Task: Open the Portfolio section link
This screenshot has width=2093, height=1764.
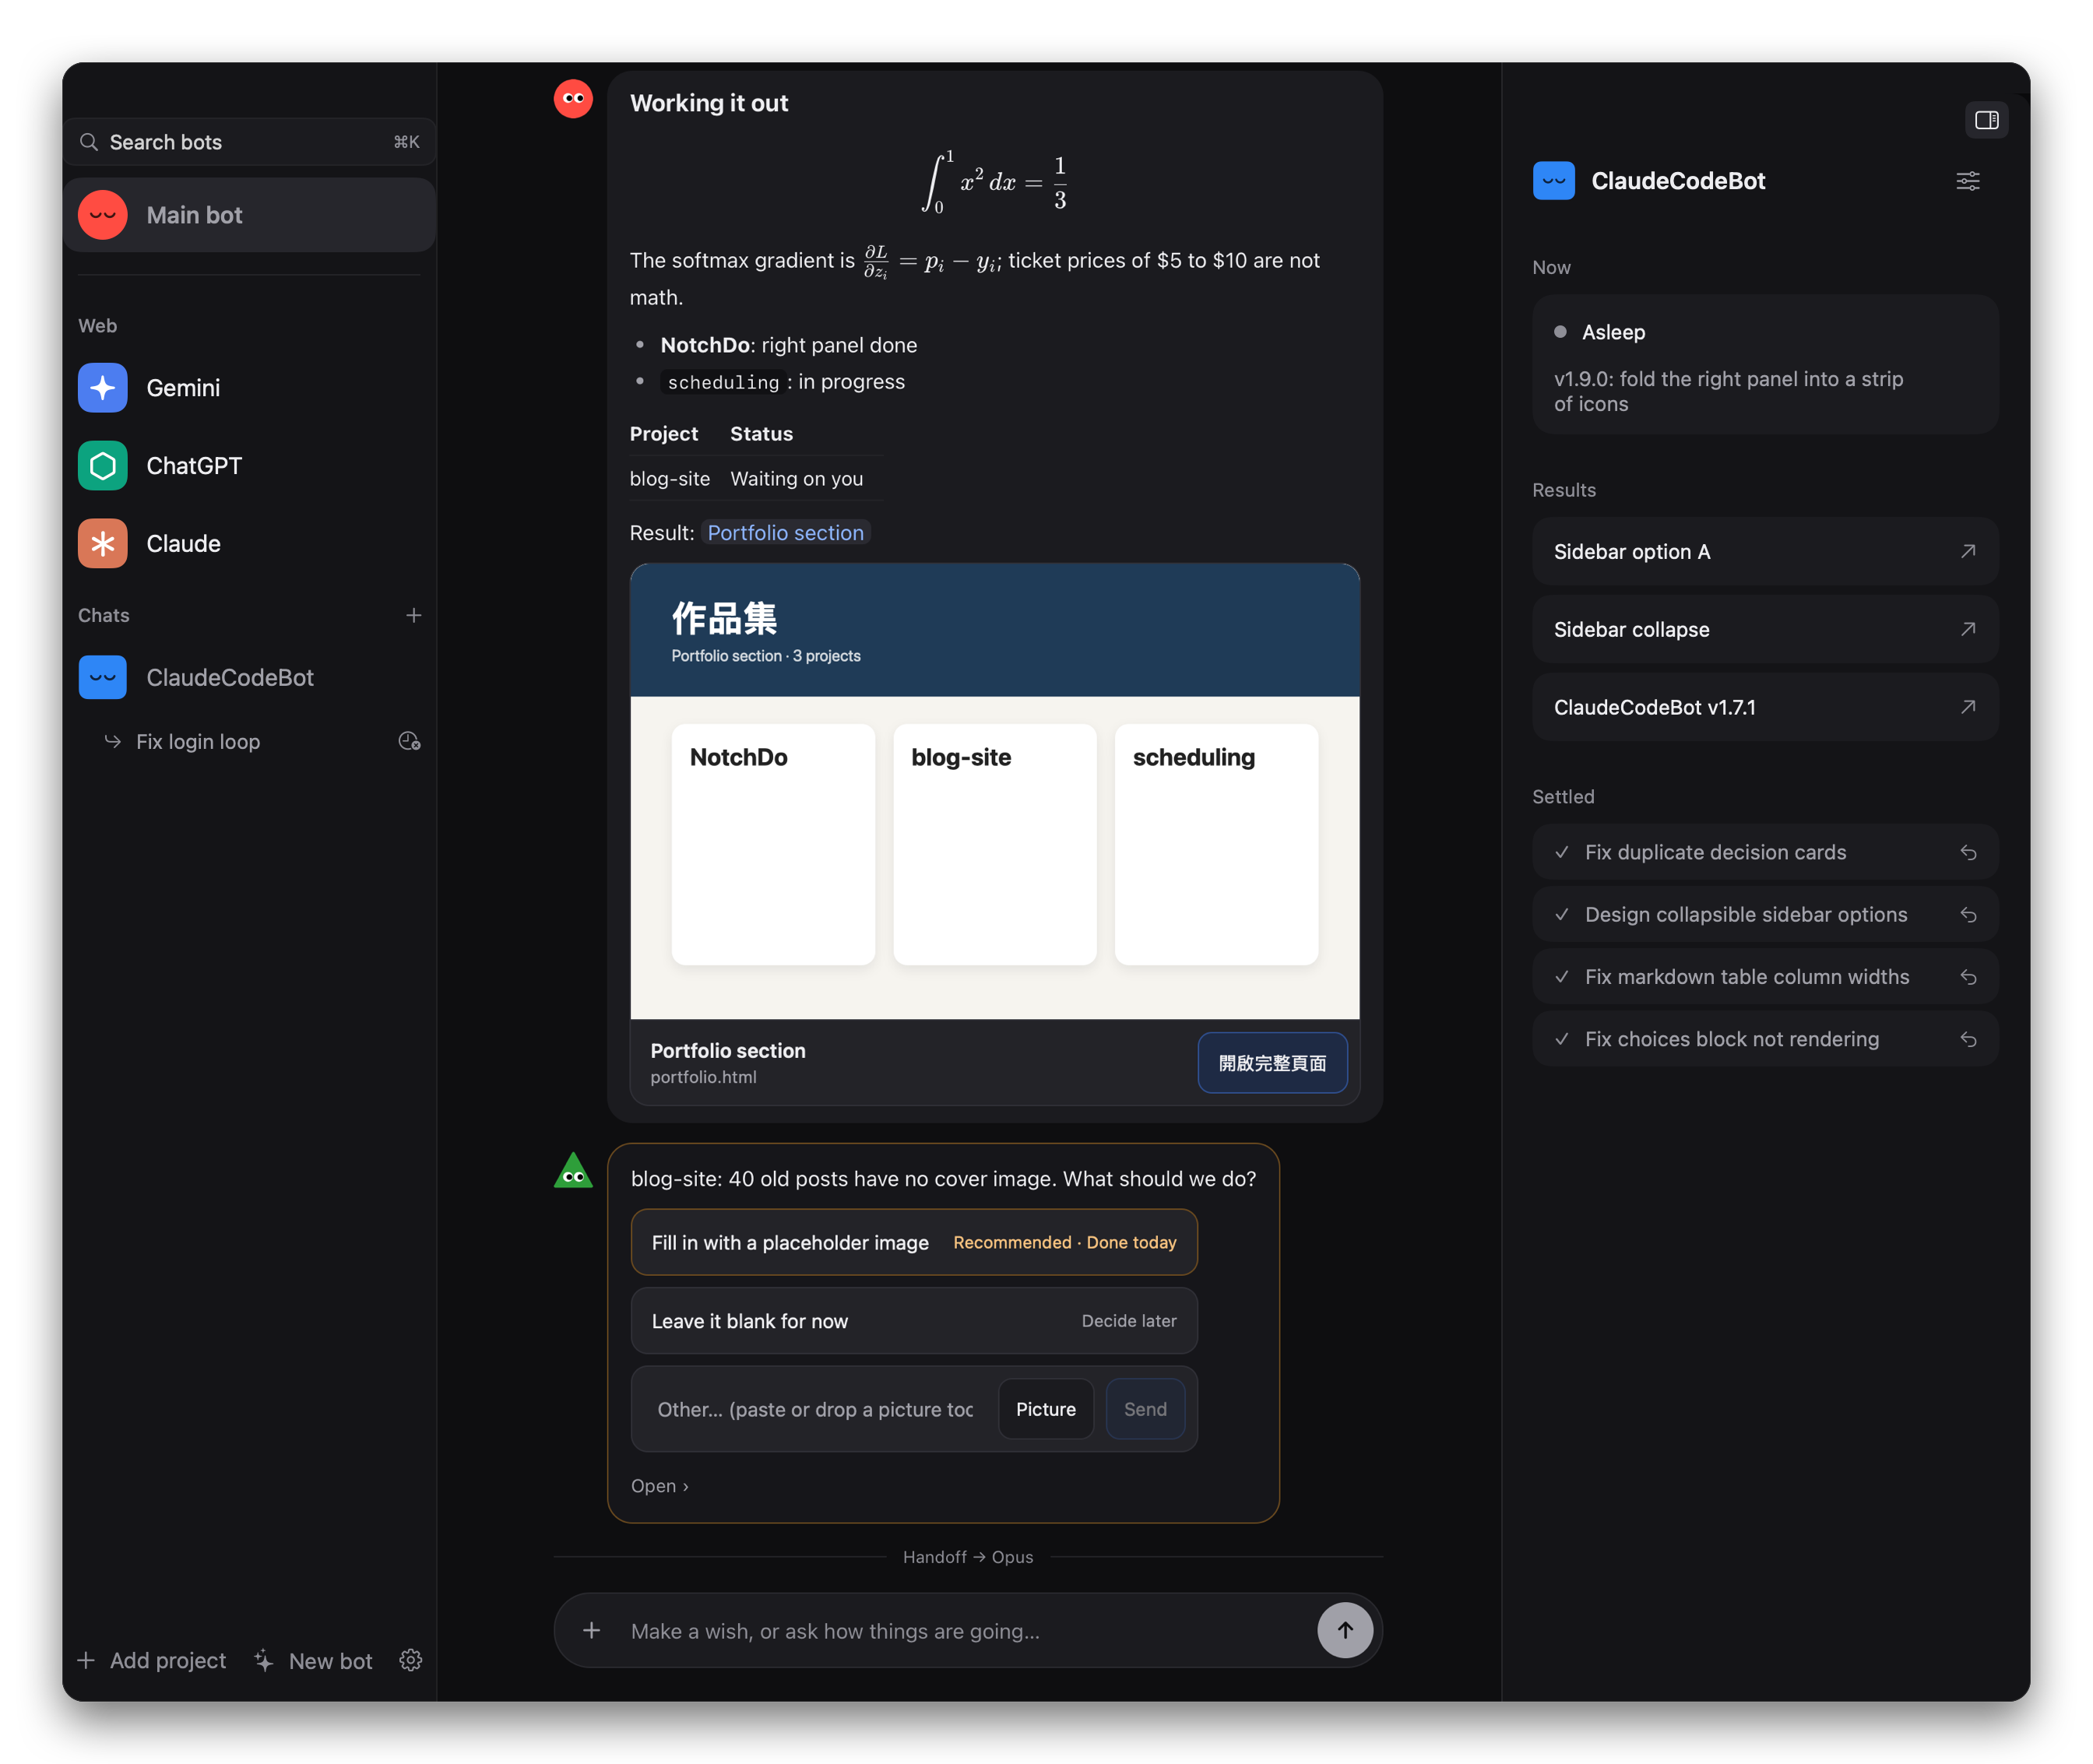Action: point(785,533)
